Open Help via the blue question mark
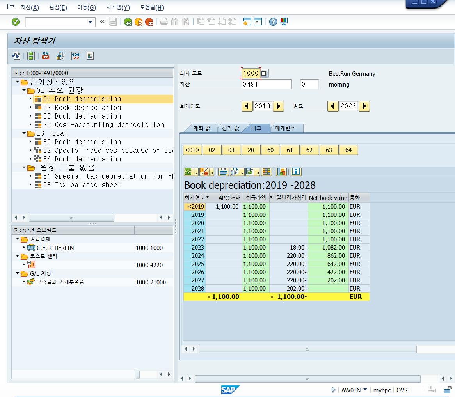The image size is (455, 397). pyautogui.click(x=273, y=22)
